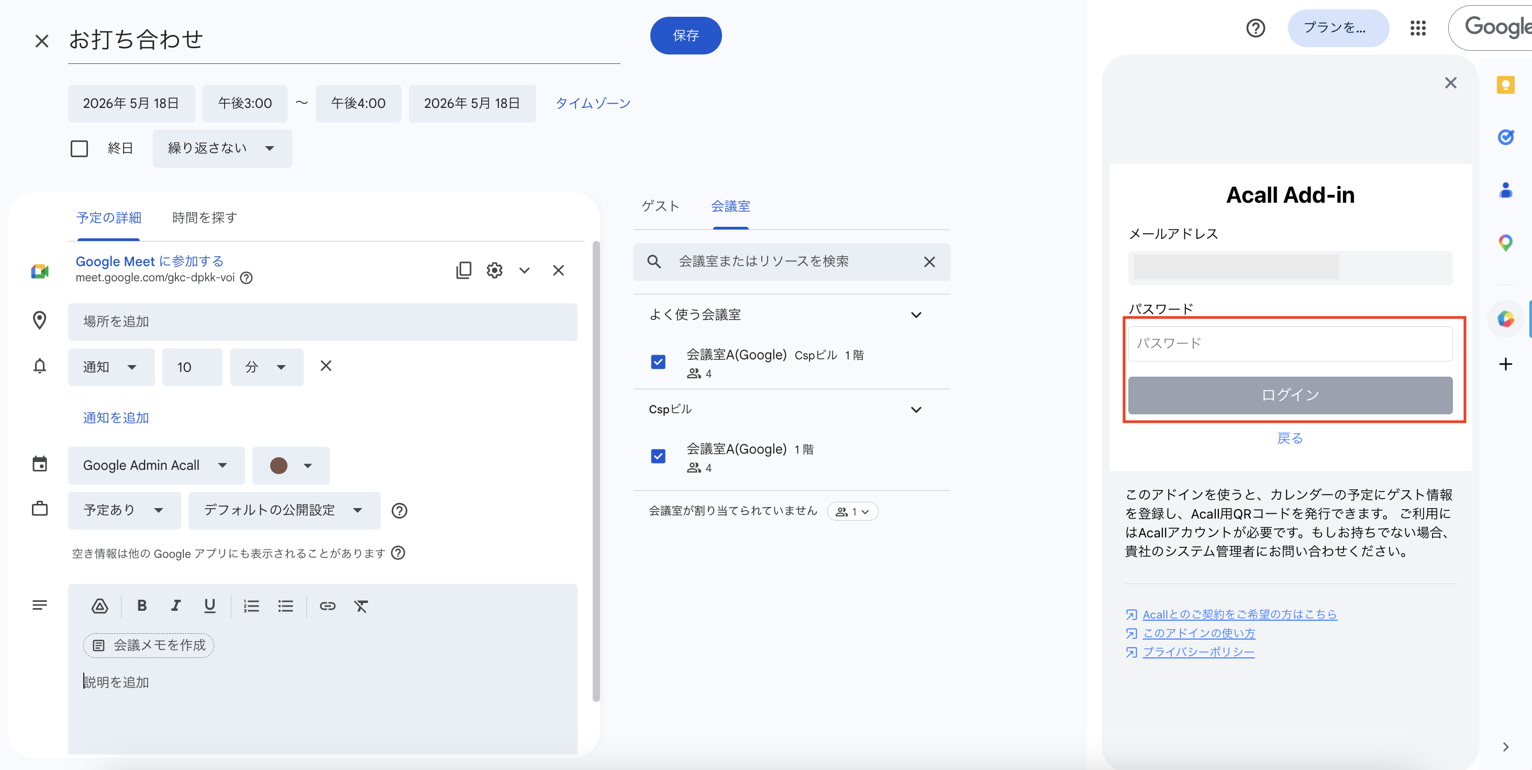This screenshot has height=770, width=1532.
Task: Open visibility settings help icon
Action: pyautogui.click(x=399, y=511)
